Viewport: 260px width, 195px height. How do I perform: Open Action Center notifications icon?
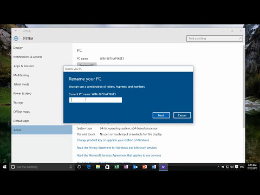coord(237,167)
